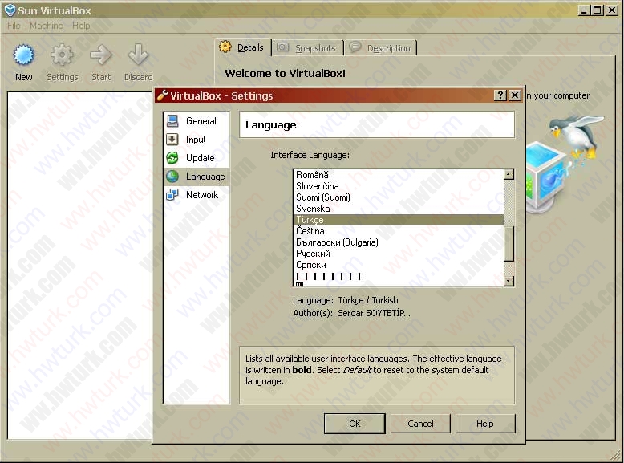Click the question mark help button in Settings title bar
This screenshot has height=463, width=624.
500,95
